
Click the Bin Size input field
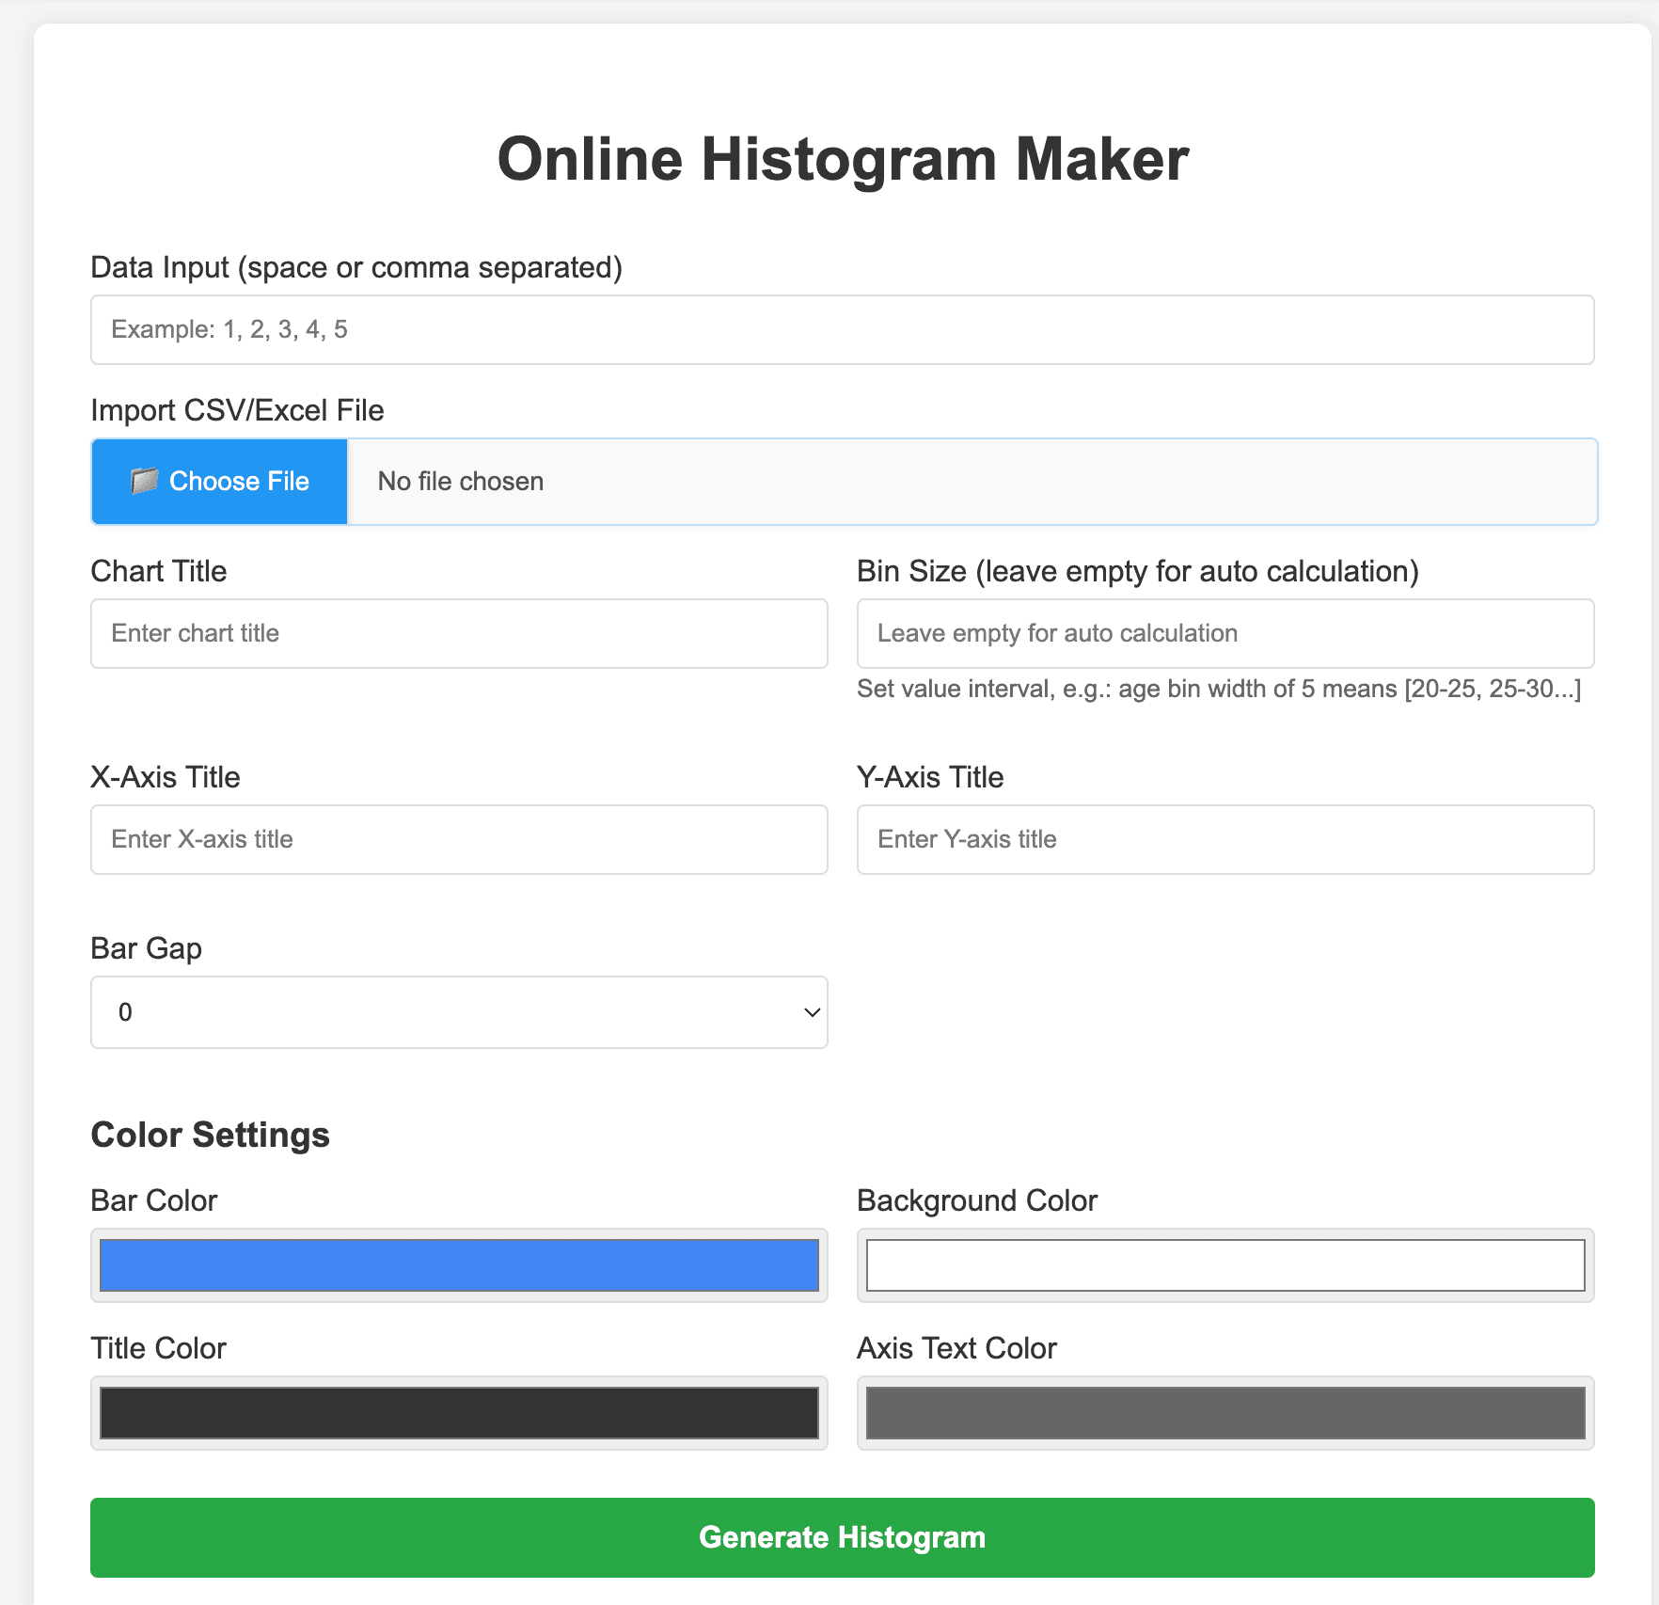(x=1225, y=633)
